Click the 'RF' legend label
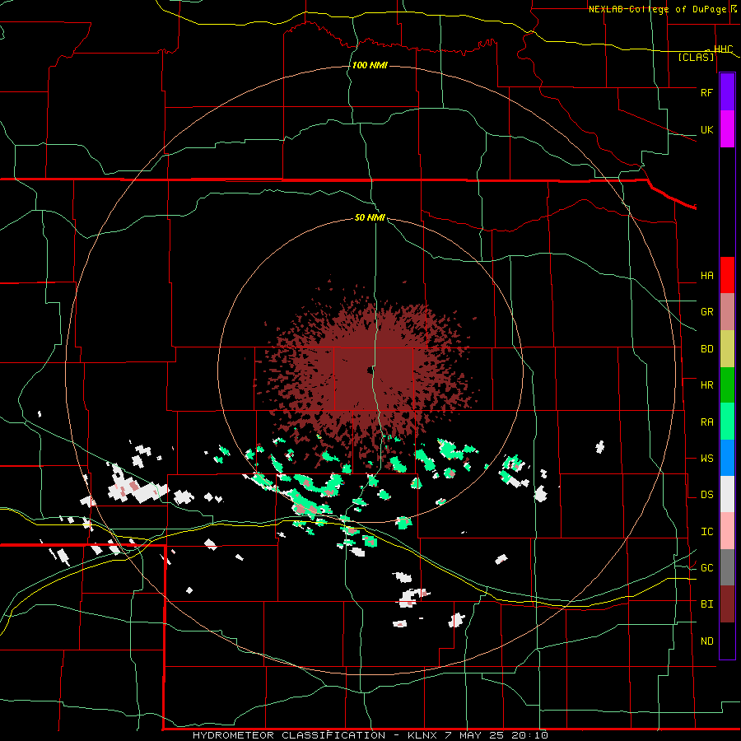This screenshot has width=741, height=741. click(x=706, y=92)
